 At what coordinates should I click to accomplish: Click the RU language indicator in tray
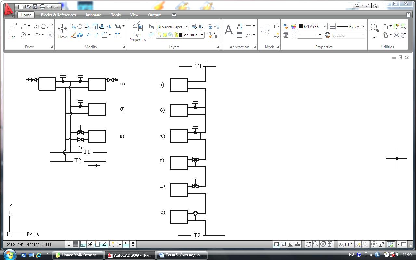tap(351, 254)
